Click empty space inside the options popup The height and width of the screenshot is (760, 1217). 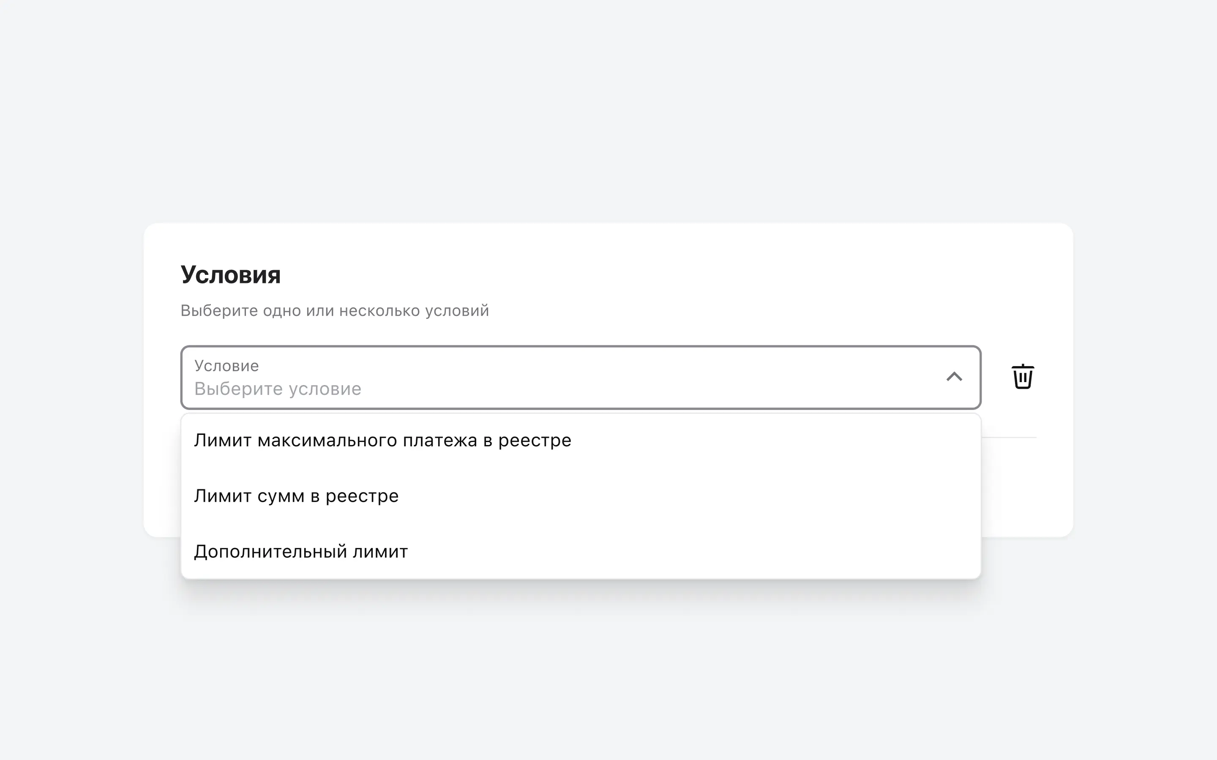[754, 523]
